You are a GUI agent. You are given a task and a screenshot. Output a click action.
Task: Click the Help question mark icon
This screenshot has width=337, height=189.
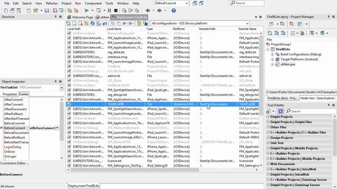click(174, 10)
